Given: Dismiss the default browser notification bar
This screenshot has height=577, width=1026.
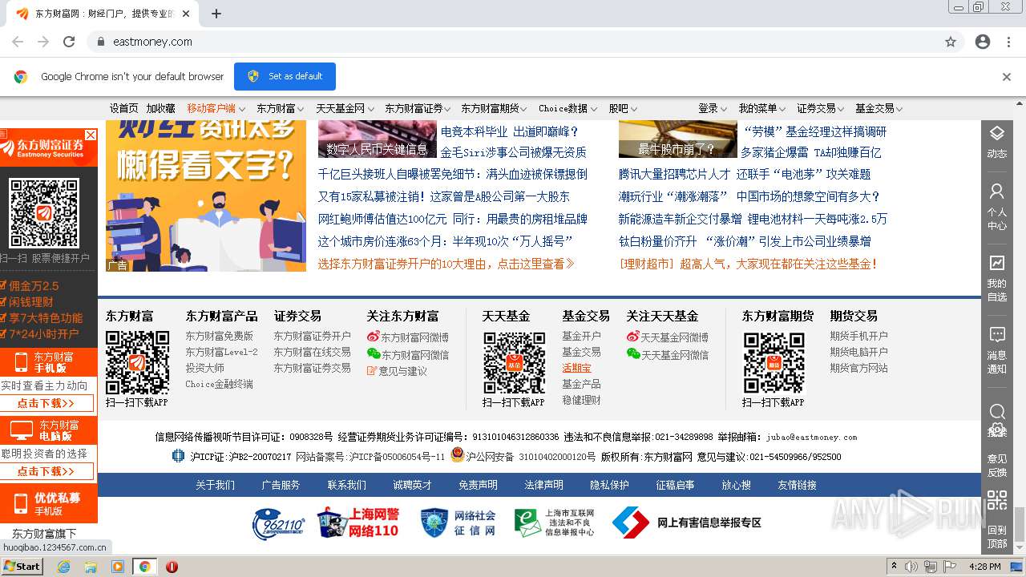Looking at the screenshot, I should (1007, 77).
